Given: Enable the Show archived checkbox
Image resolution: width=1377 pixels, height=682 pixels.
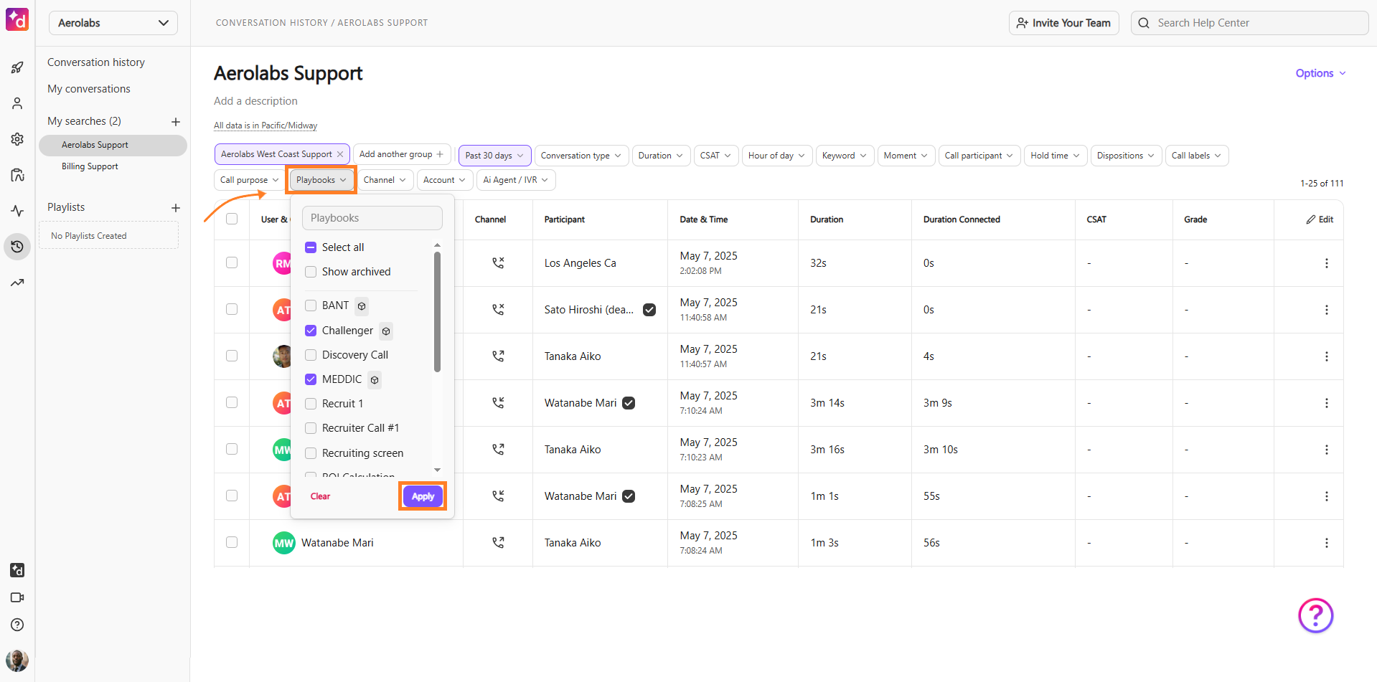Looking at the screenshot, I should point(311,272).
